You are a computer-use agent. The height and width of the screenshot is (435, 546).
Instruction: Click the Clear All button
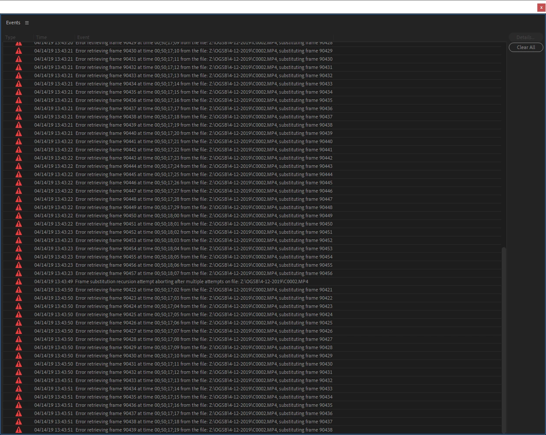click(526, 47)
